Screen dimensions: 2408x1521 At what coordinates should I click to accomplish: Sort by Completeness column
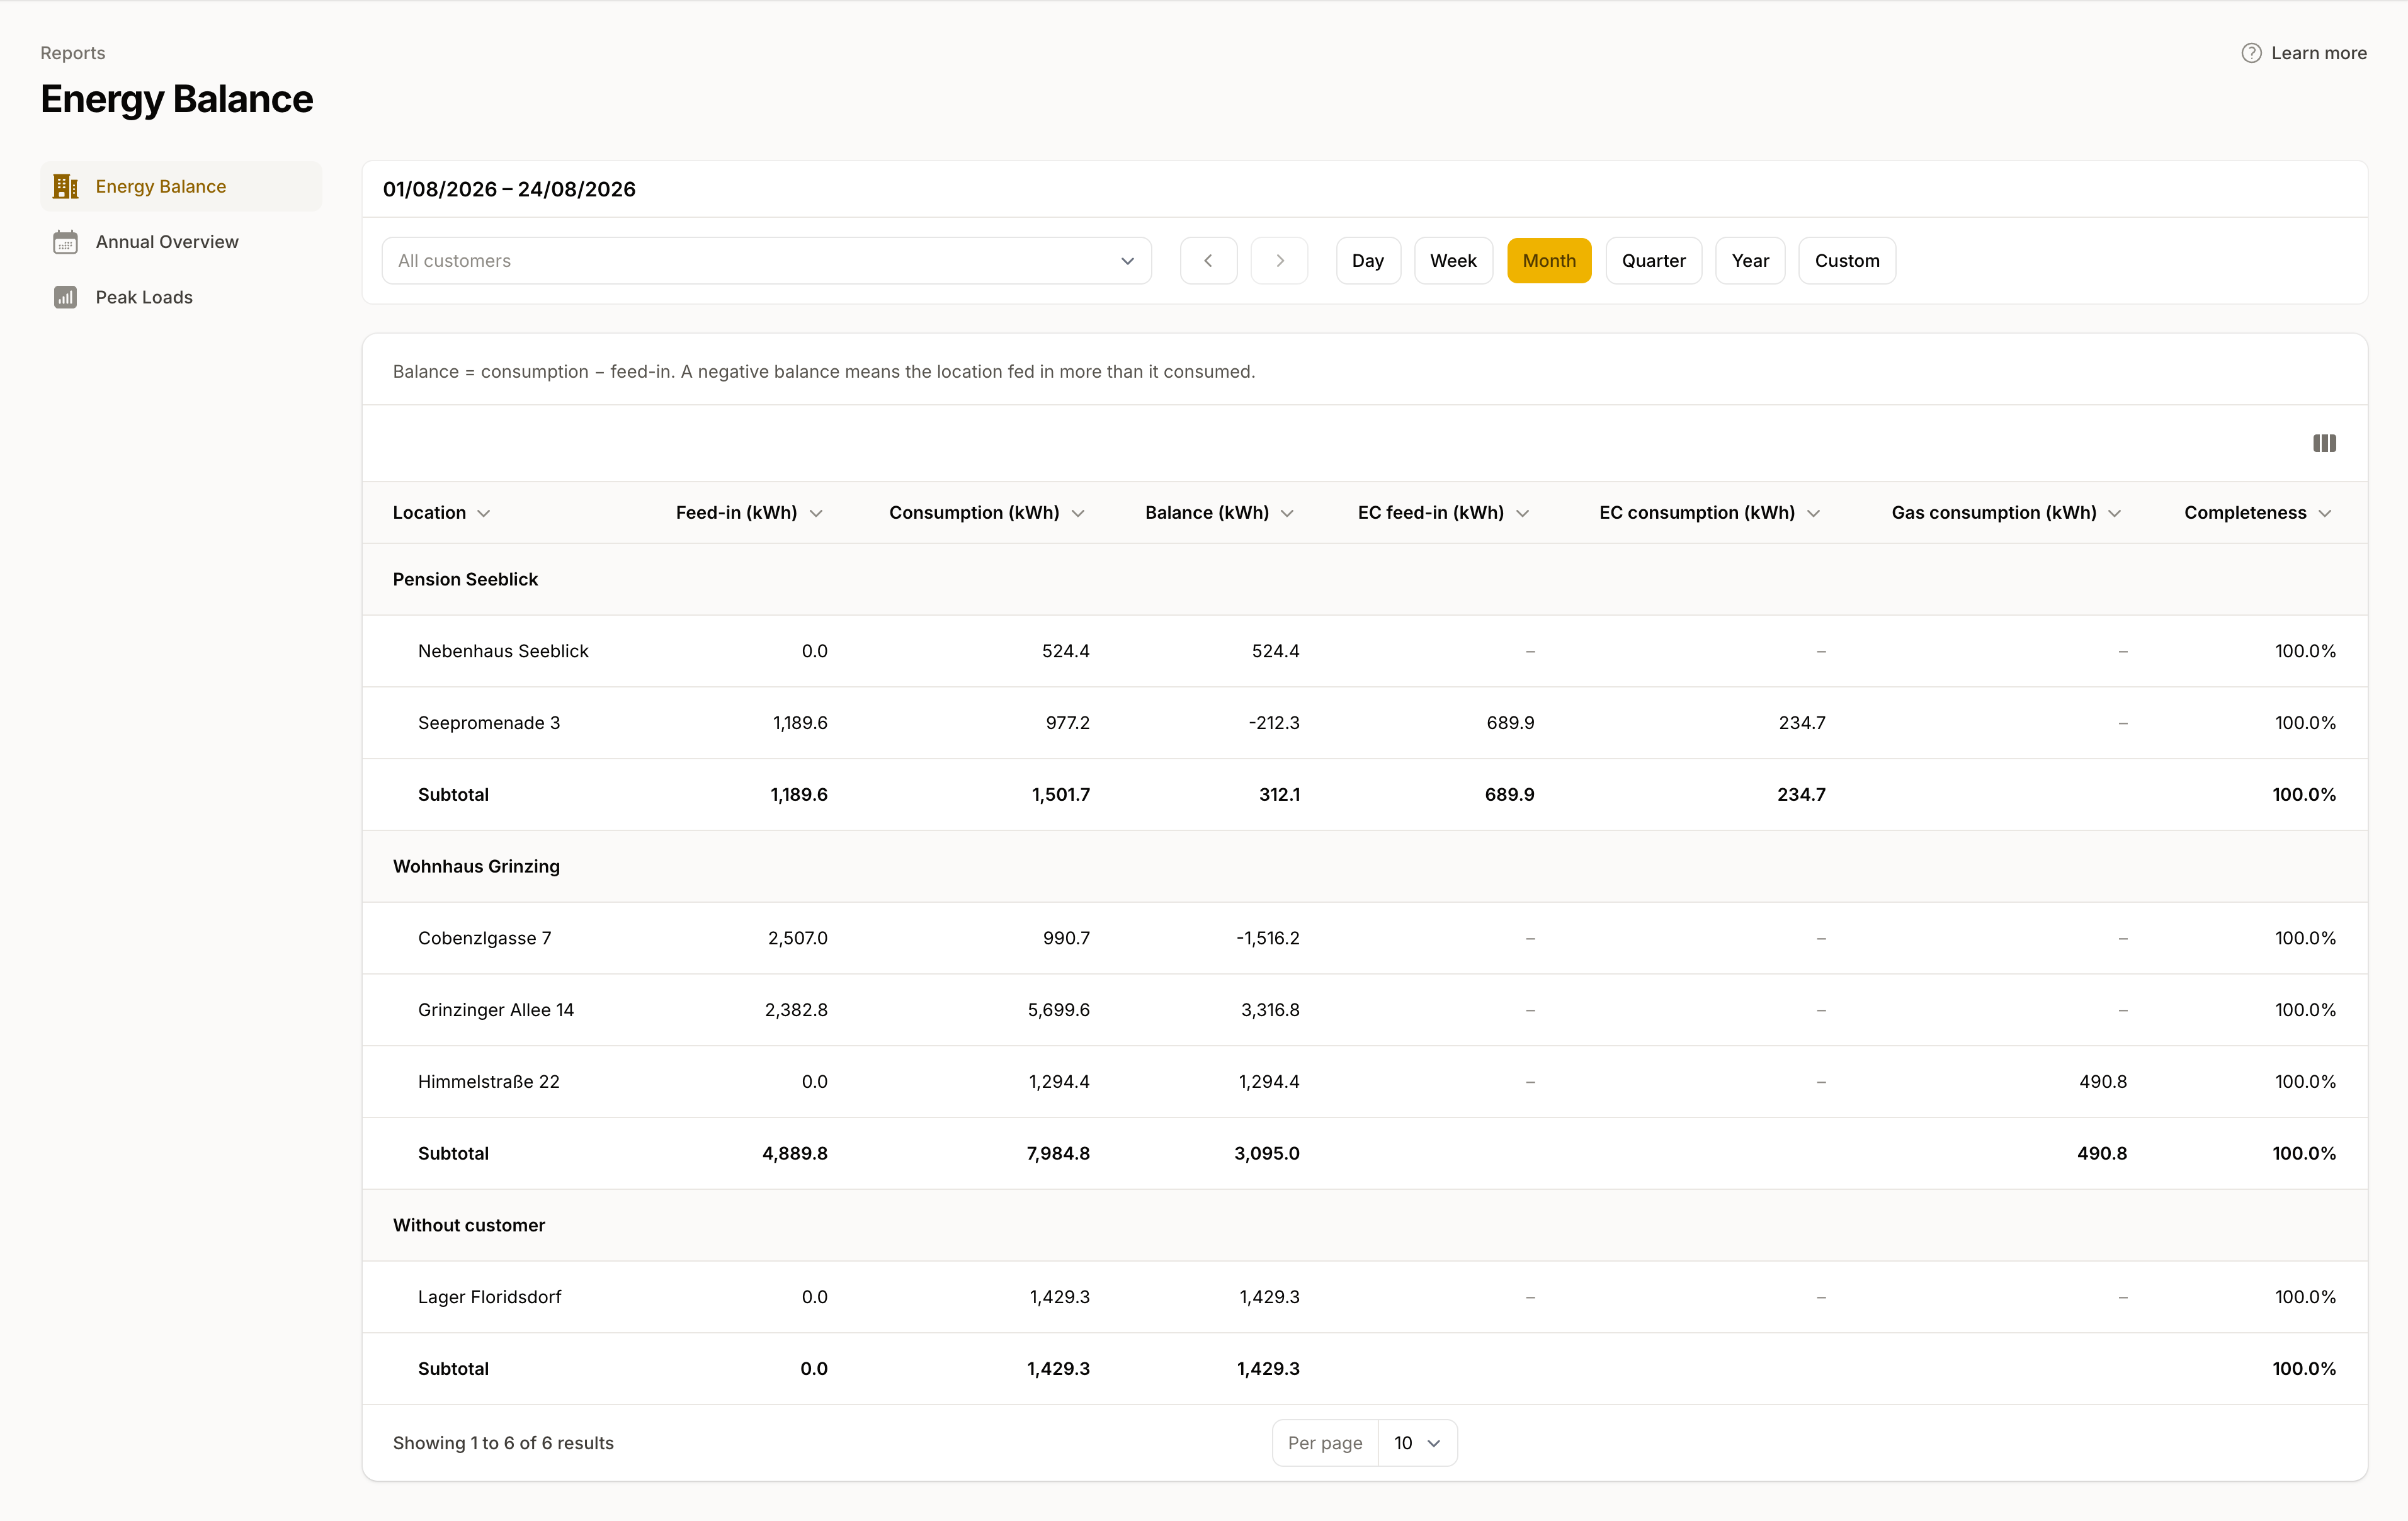pos(2257,513)
